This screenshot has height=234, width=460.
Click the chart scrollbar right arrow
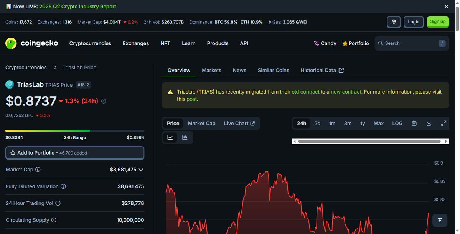point(447,141)
